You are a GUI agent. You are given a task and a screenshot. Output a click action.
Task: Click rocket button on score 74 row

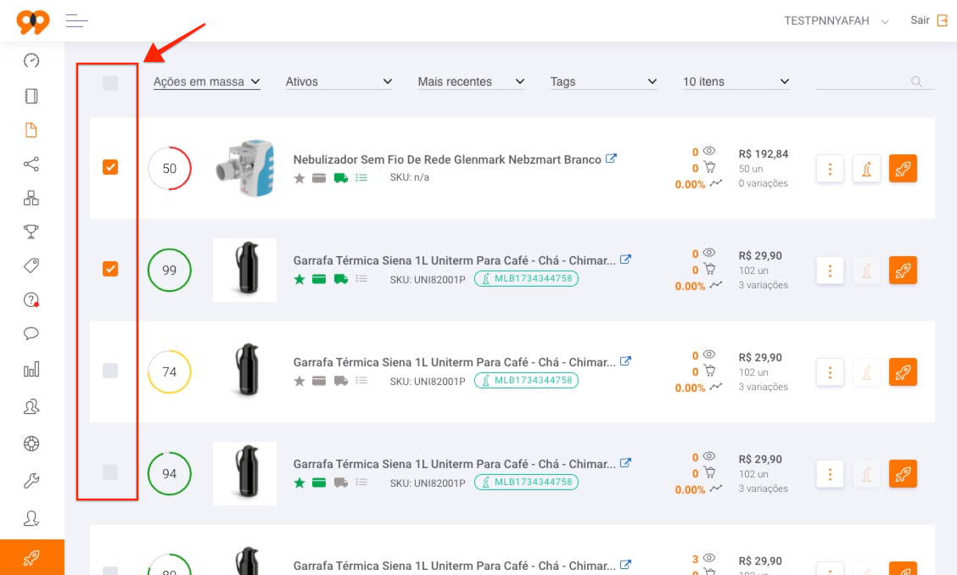(x=903, y=371)
